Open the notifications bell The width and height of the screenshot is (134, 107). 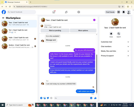point(124,12)
